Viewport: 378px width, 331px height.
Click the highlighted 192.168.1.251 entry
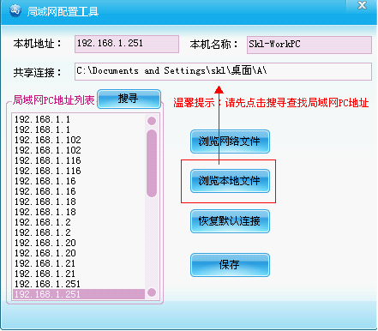click(x=79, y=294)
